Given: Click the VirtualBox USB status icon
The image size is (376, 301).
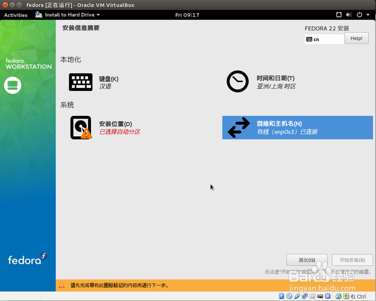Looking at the screenshot, I should tap(297, 296).
